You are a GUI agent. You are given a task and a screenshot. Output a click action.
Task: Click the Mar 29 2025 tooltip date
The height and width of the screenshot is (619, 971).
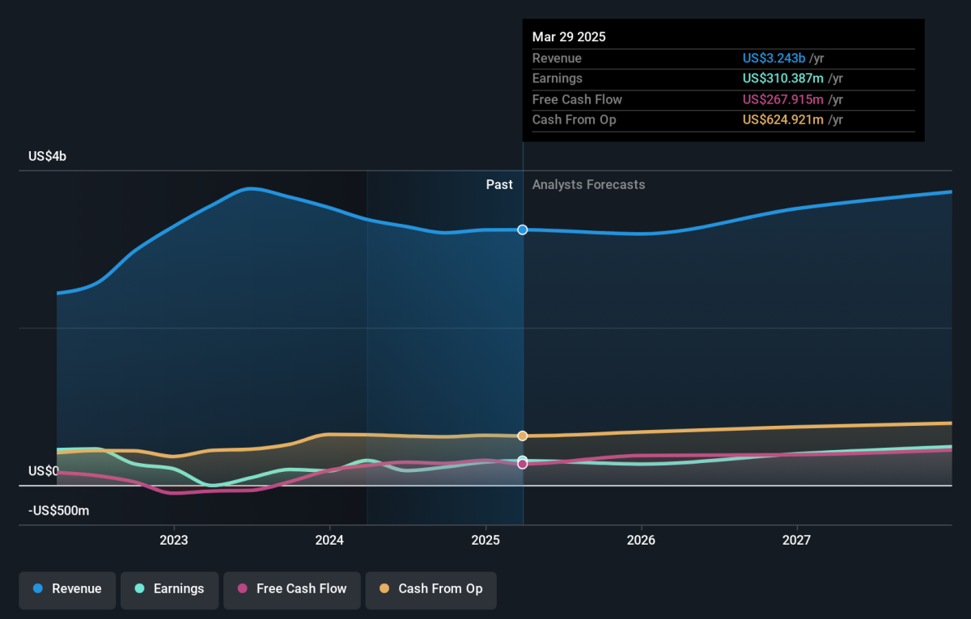[x=569, y=37]
